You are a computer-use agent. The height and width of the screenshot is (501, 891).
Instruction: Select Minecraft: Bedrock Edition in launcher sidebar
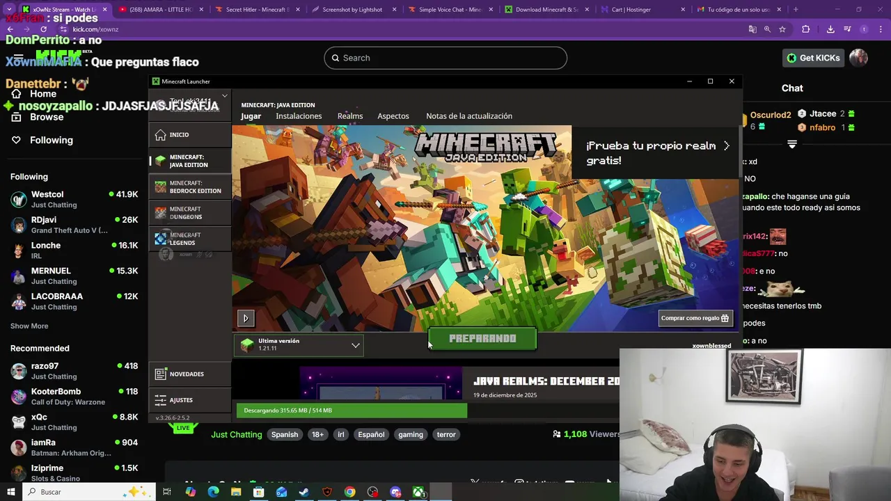point(189,186)
